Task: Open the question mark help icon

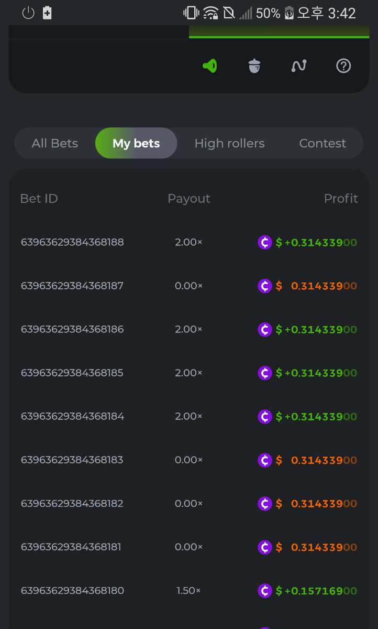Action: (343, 66)
